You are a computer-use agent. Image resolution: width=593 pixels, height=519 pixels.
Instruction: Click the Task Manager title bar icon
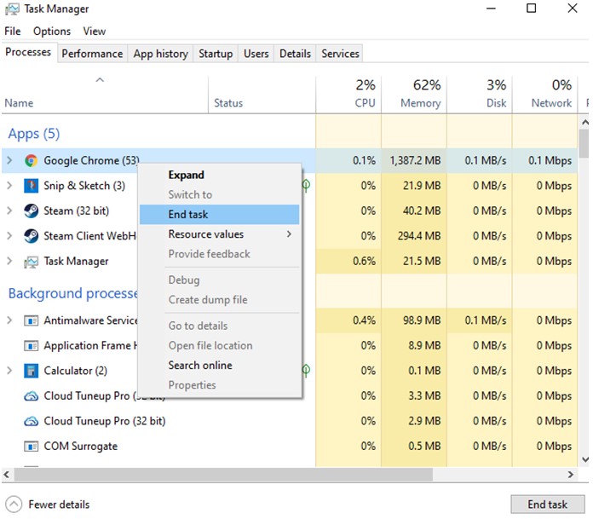click(12, 9)
